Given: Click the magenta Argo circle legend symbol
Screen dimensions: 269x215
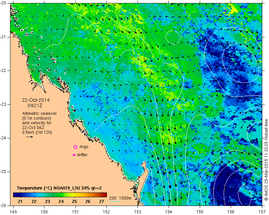Looking at the screenshot, I should [x=75, y=147].
